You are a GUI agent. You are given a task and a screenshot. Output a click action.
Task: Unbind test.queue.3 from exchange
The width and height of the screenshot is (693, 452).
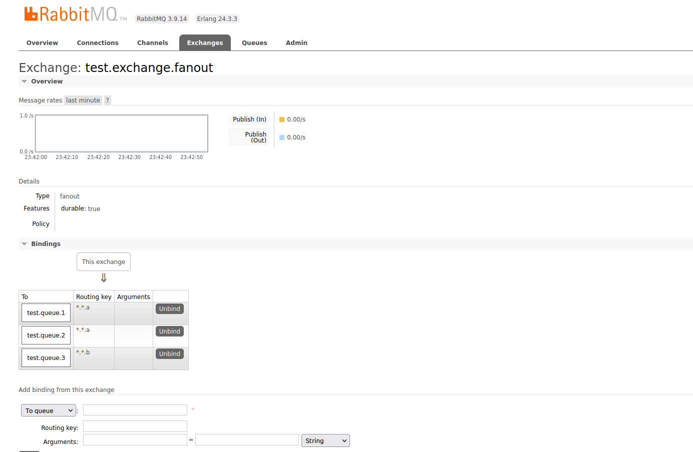pos(170,354)
